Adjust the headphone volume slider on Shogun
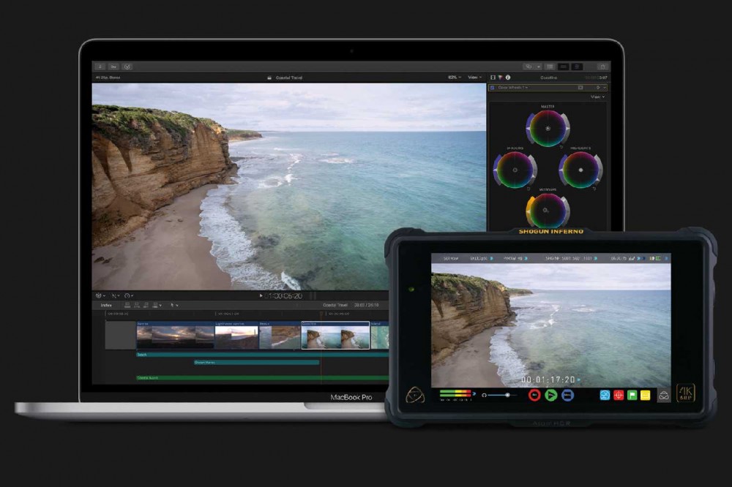This screenshot has width=732, height=487. click(x=507, y=395)
